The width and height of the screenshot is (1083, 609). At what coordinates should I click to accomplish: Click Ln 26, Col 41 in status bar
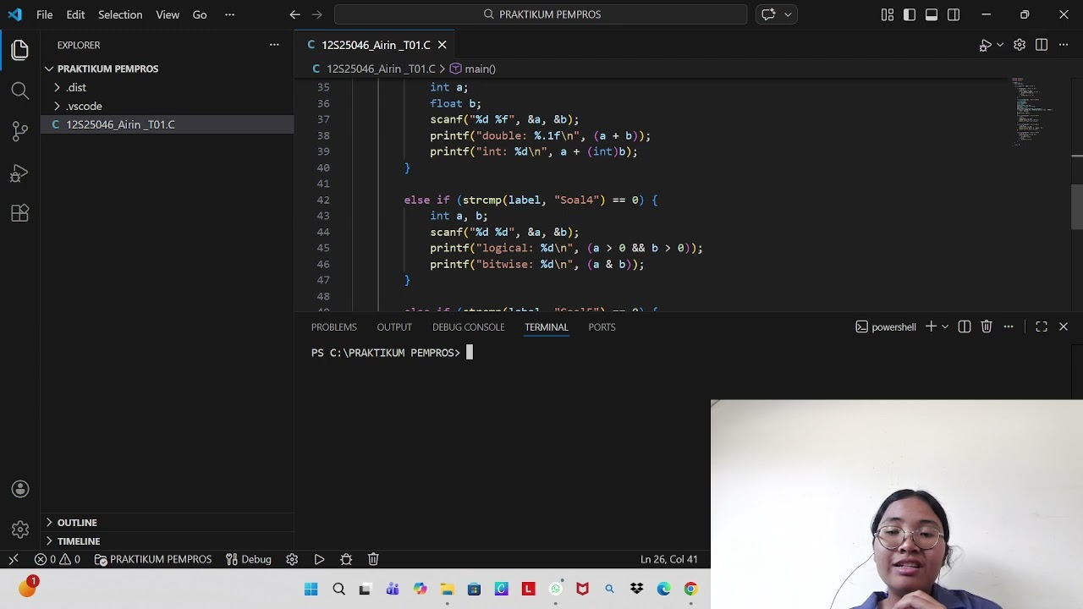coord(668,559)
